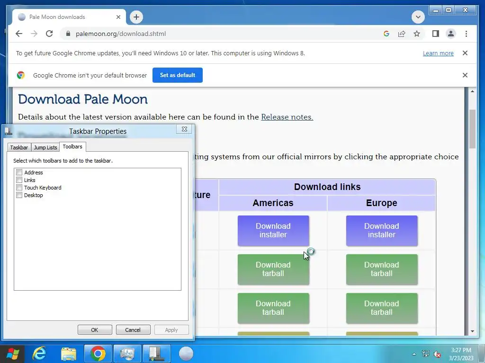
Task: Open the clock and date display
Action: [x=461, y=354]
